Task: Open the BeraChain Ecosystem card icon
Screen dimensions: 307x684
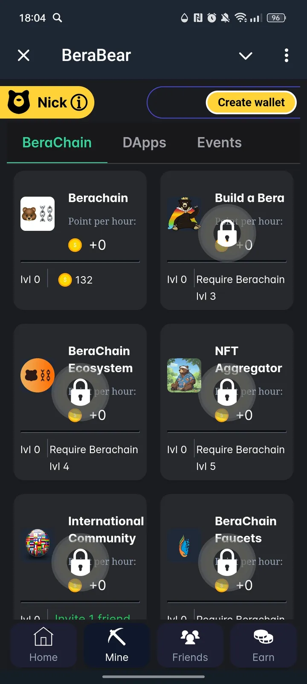Action: click(38, 375)
